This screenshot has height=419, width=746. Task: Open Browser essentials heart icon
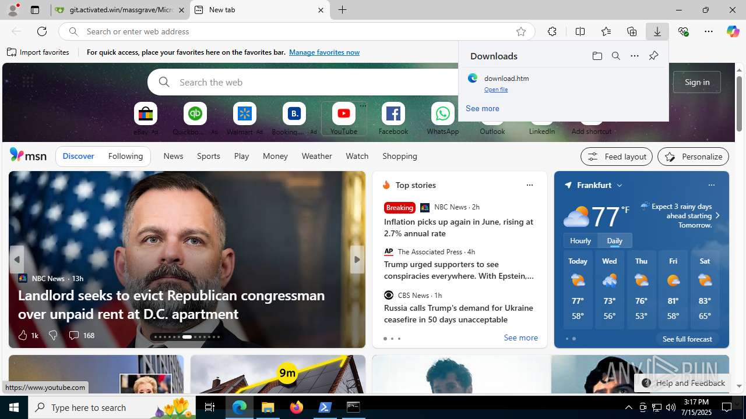coord(683,31)
